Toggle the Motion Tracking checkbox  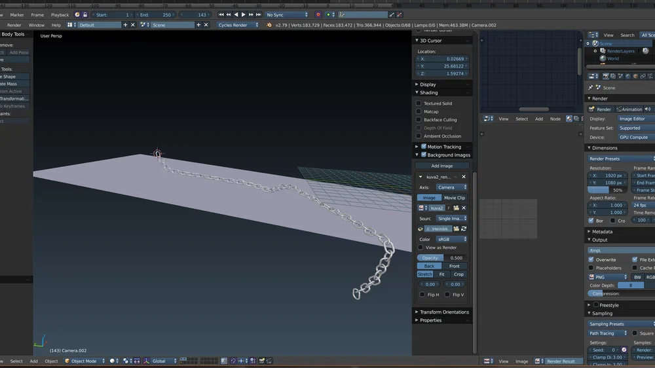click(x=424, y=147)
